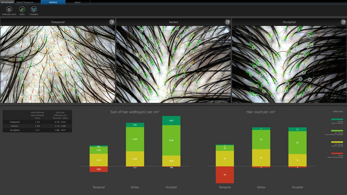Select the Vertex scalp image
Image resolution: width=347 pixels, height=195 pixels.
pos(173,64)
